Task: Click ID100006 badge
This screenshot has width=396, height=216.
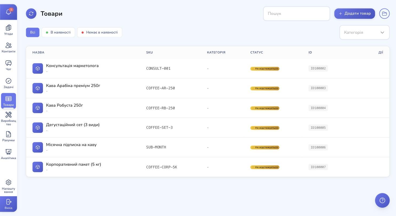Action: tap(318, 147)
